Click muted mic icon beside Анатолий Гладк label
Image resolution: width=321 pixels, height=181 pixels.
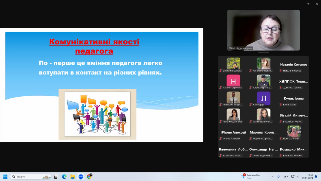coord(221,105)
